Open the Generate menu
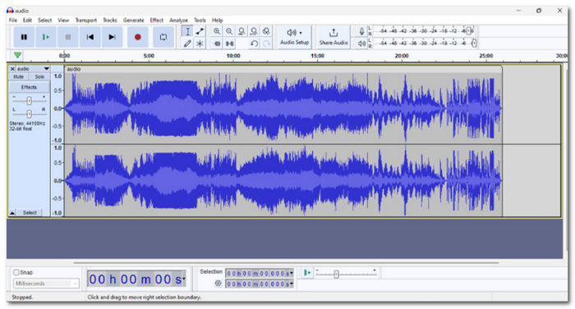The height and width of the screenshot is (309, 575). point(133,20)
